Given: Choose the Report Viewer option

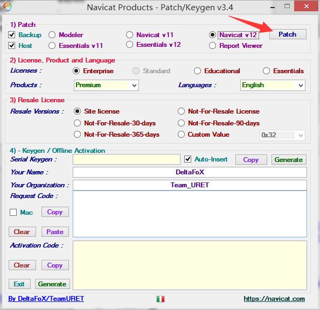Looking at the screenshot, I should click(212, 46).
